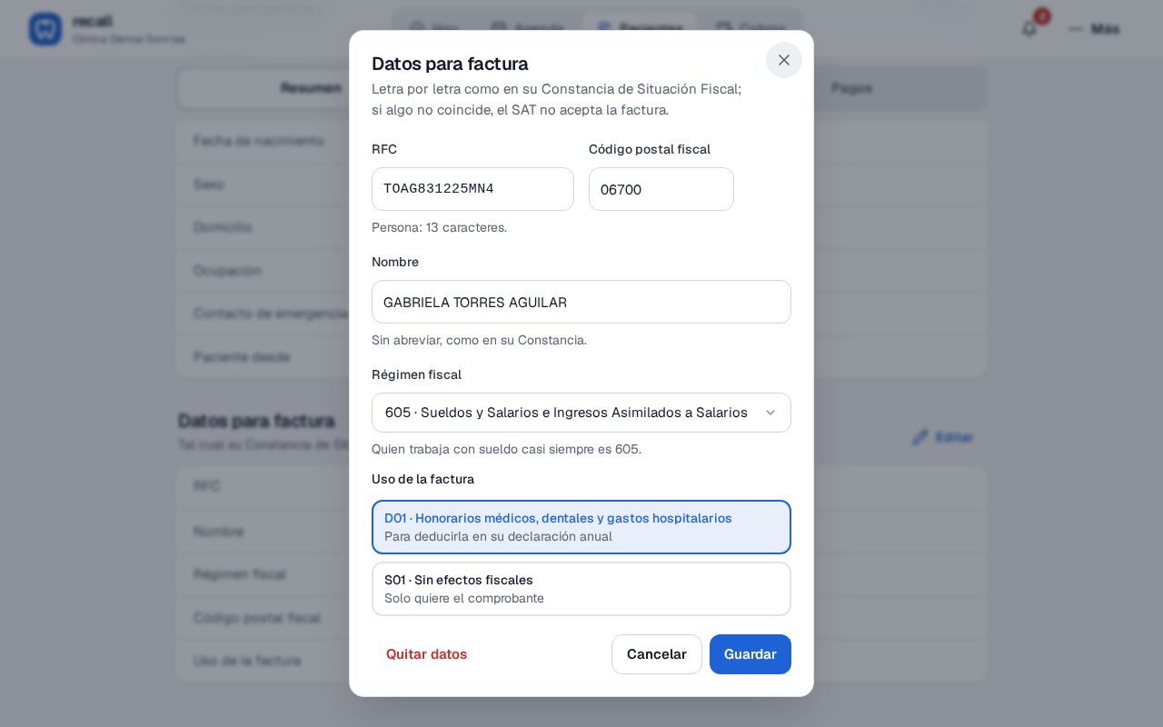
Task: Switch to the Resumen tab
Action: point(311,88)
